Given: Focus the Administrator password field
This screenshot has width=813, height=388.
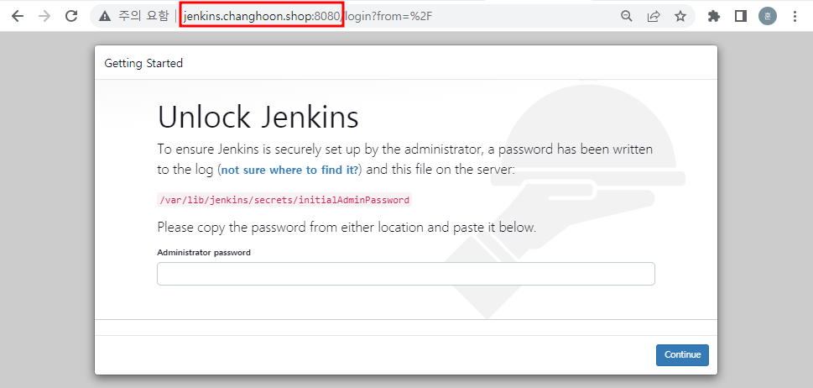Looking at the screenshot, I should (x=406, y=274).
